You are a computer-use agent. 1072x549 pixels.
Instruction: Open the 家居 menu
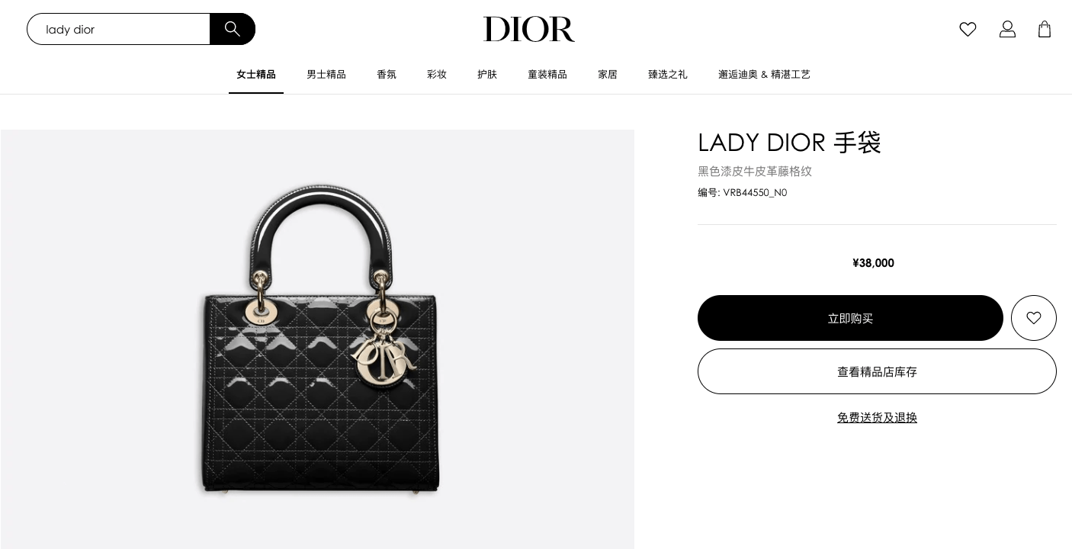pos(608,75)
